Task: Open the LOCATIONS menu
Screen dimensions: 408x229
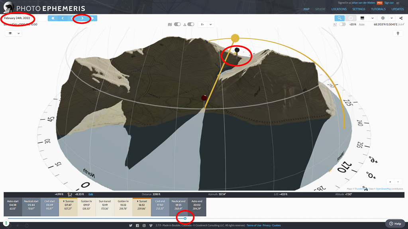Action: click(339, 9)
